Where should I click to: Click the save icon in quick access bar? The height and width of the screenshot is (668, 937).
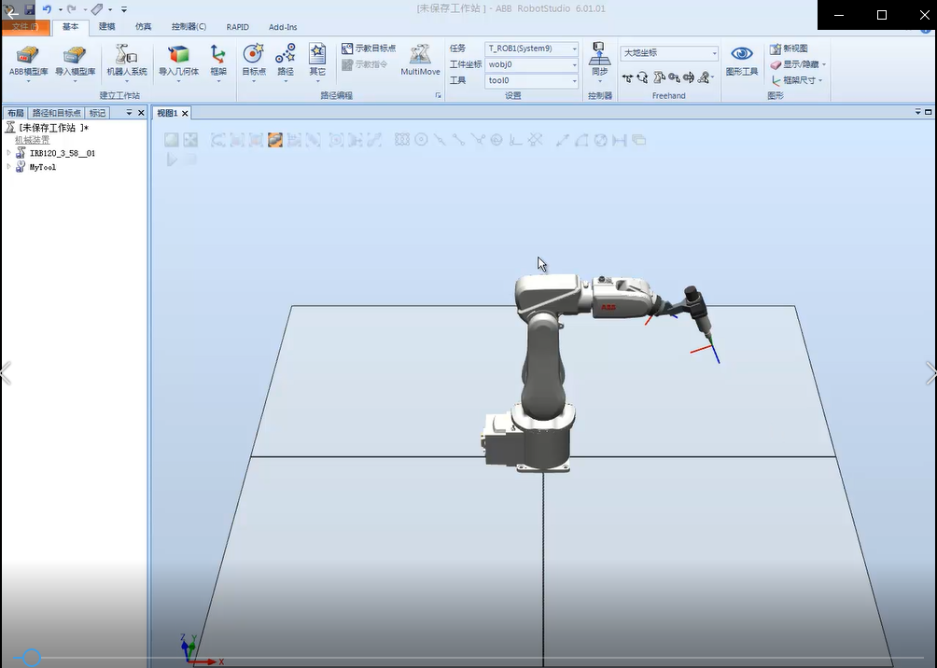pyautogui.click(x=29, y=9)
